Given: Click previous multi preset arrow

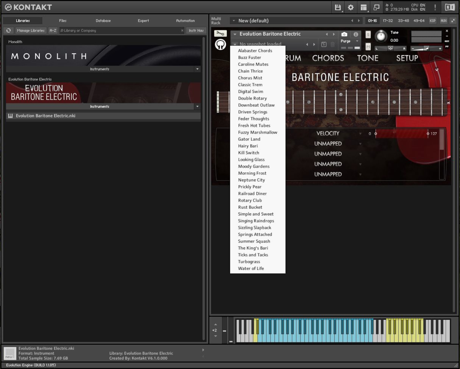Looking at the screenshot, I should 352,21.
